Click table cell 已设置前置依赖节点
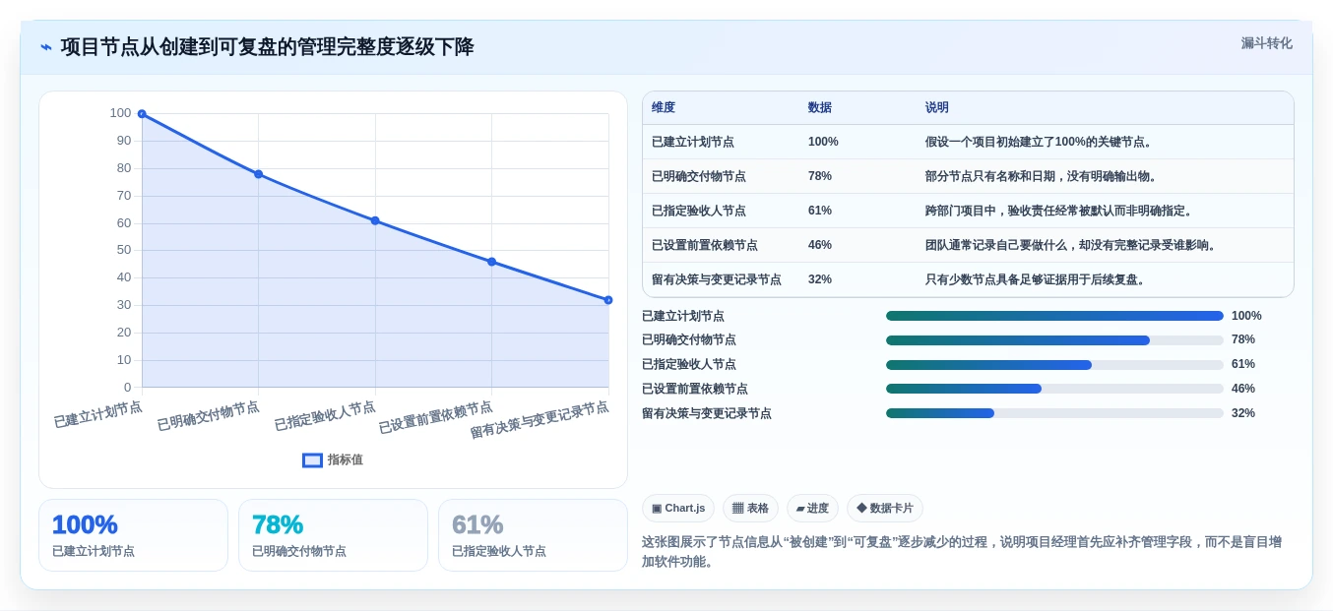Viewport: 1333px width, 611px height. click(x=705, y=245)
